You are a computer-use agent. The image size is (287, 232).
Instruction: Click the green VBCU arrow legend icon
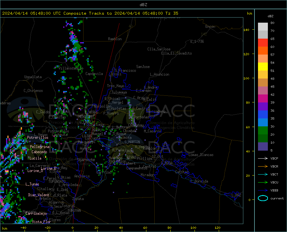tap(263, 183)
